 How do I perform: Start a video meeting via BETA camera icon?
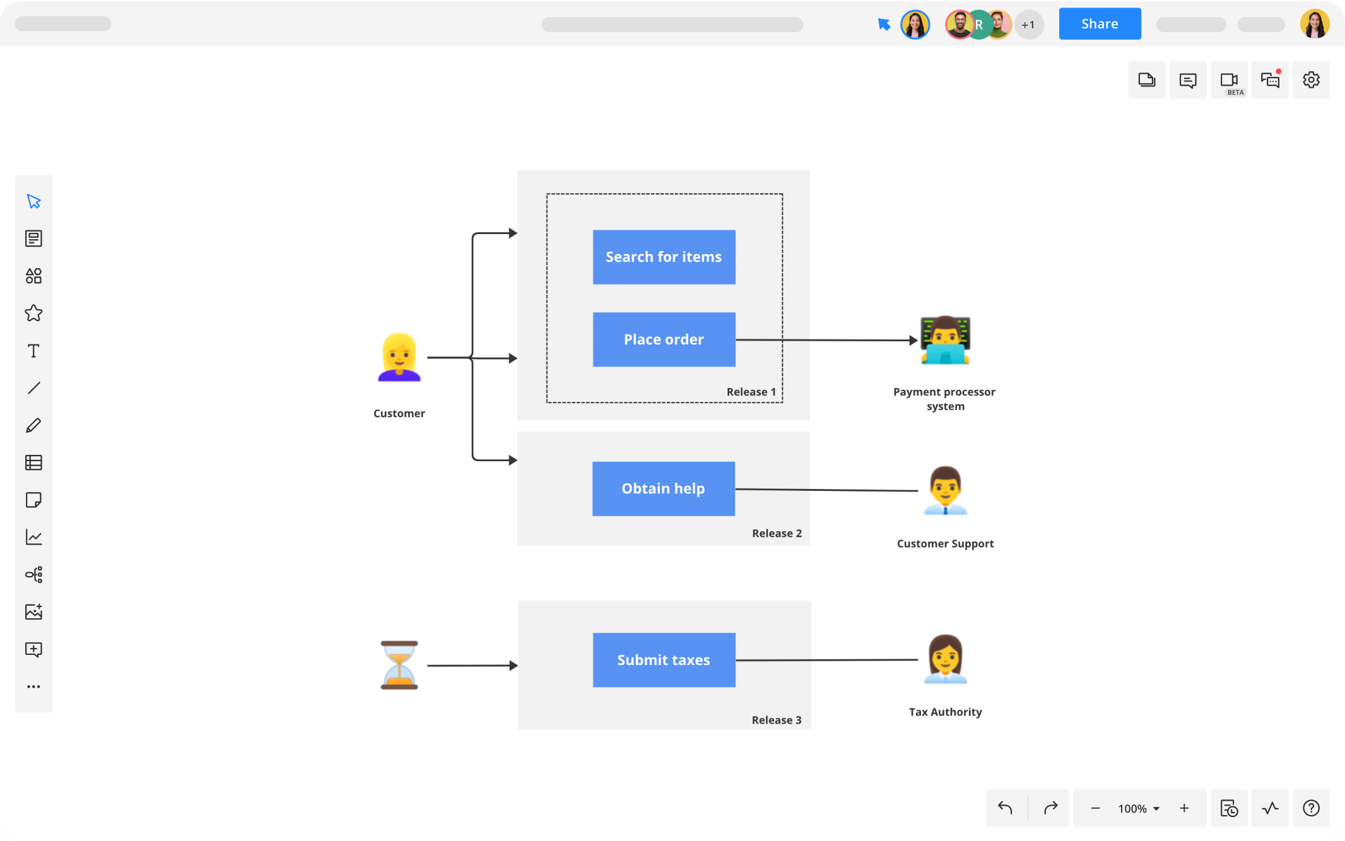(x=1229, y=80)
